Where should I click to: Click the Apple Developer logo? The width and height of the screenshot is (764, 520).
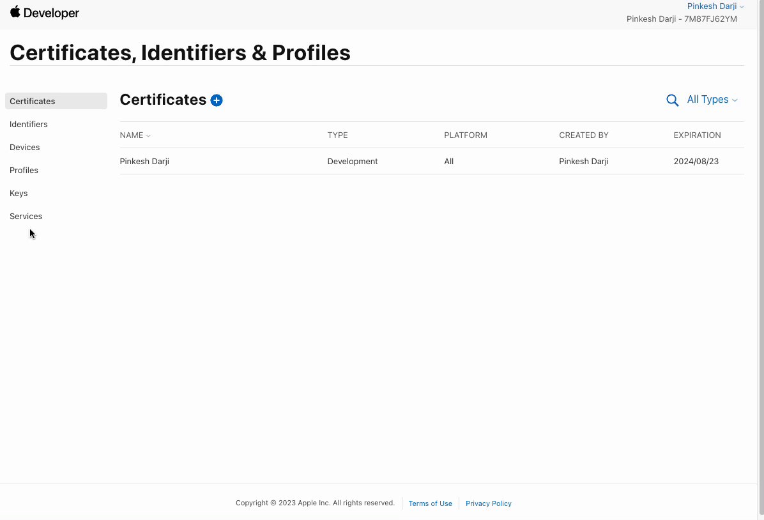[45, 13]
